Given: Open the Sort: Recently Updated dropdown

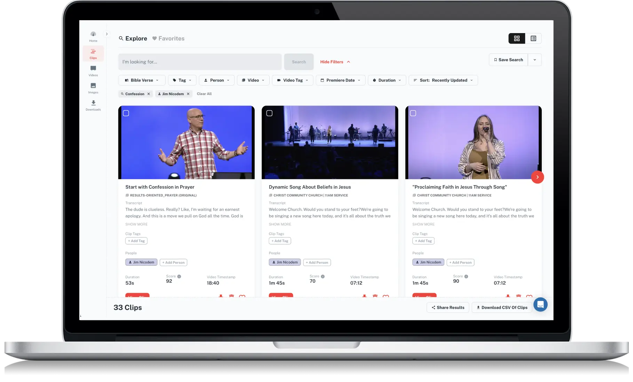Looking at the screenshot, I should [x=443, y=80].
